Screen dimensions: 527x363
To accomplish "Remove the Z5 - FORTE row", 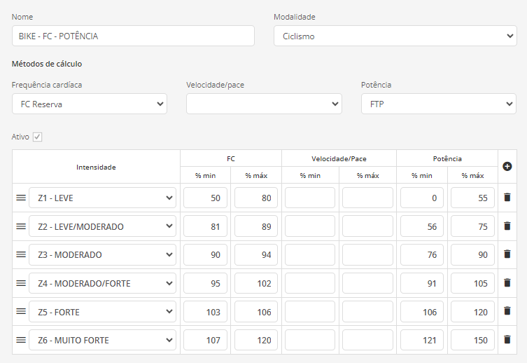I will (507, 311).
